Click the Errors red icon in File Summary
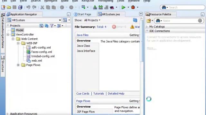 coord(114,27)
